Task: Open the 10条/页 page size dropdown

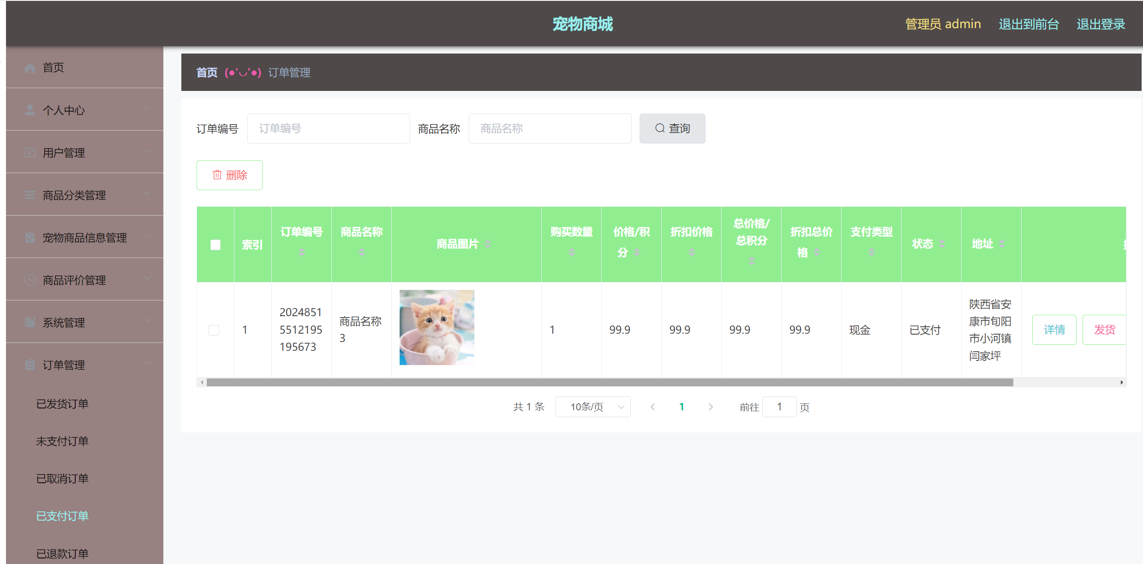Action: pyautogui.click(x=592, y=407)
